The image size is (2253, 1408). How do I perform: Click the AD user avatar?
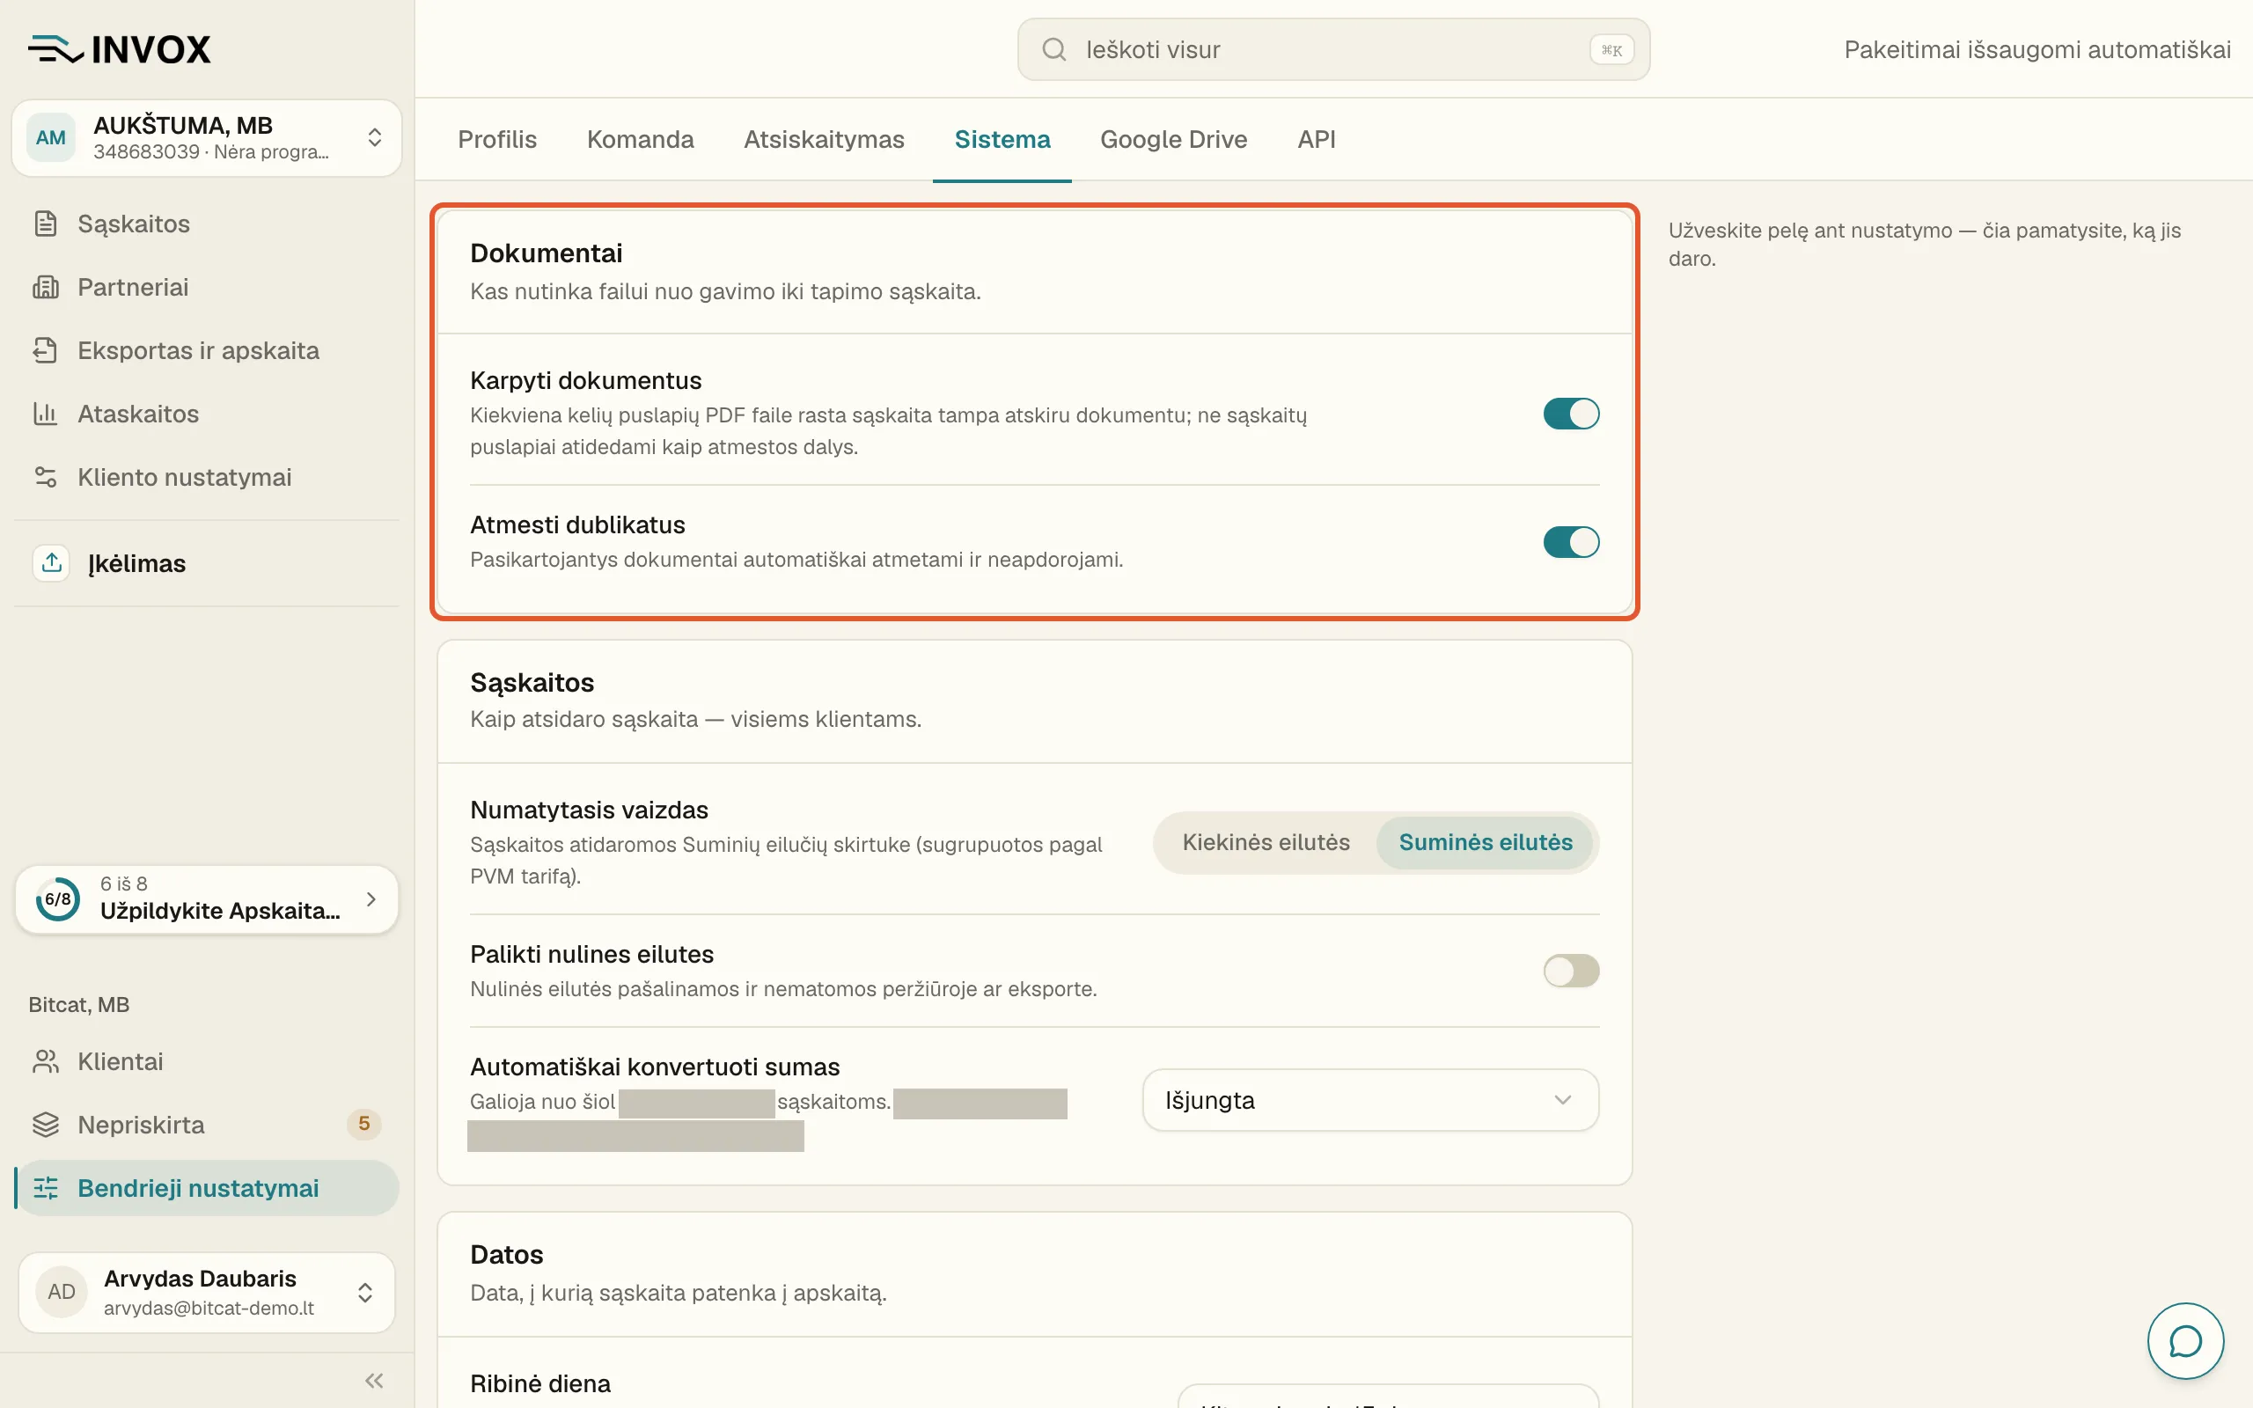tap(62, 1292)
